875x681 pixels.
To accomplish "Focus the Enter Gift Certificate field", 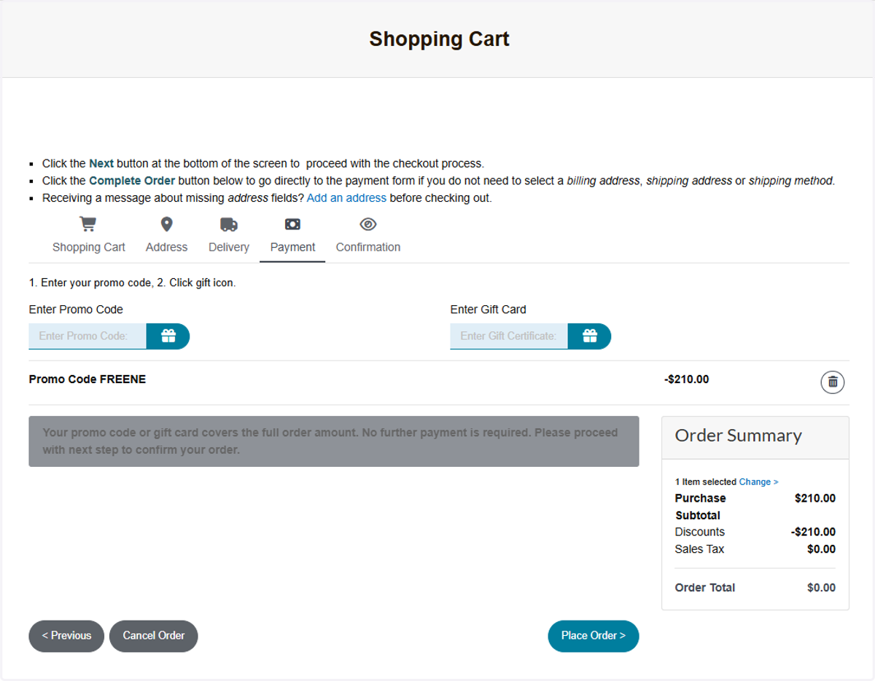I will pyautogui.click(x=509, y=336).
